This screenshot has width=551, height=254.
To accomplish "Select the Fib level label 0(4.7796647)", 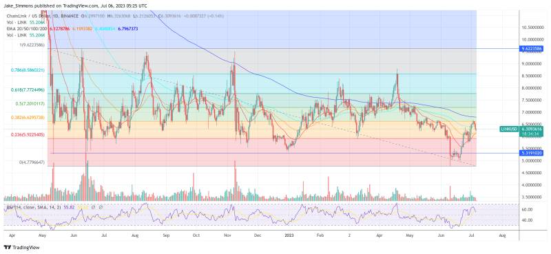I will [x=32, y=162].
